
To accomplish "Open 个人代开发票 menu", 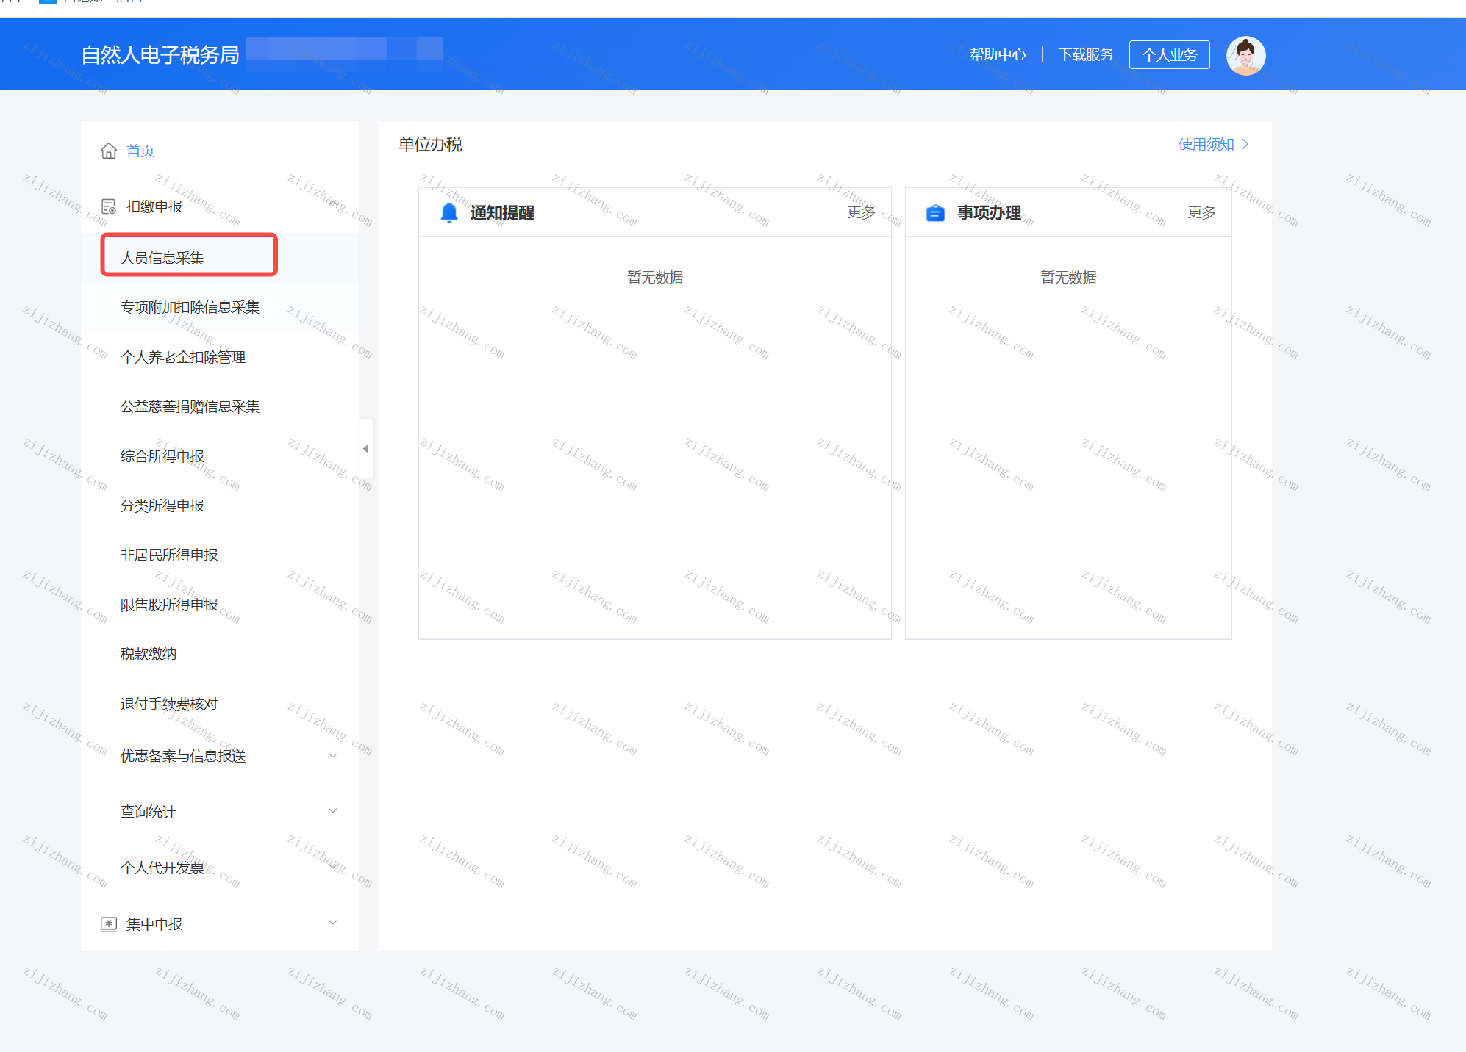I will pos(162,868).
